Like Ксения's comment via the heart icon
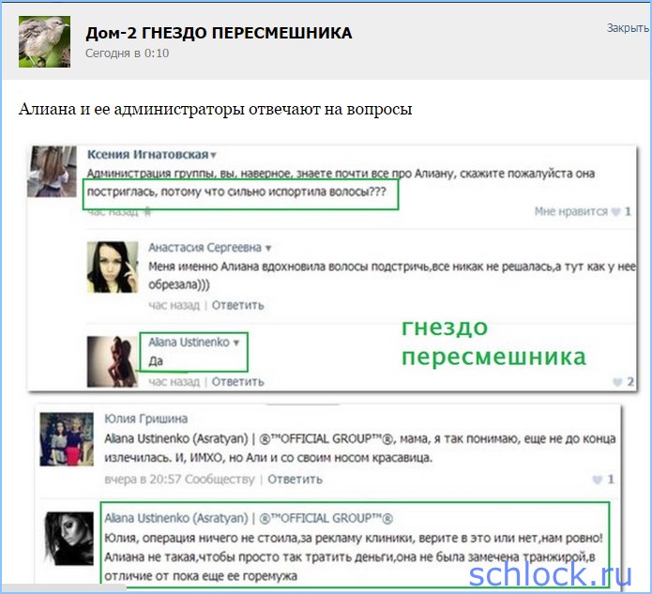Image resolution: width=652 pixels, height=594 pixels. (615, 212)
